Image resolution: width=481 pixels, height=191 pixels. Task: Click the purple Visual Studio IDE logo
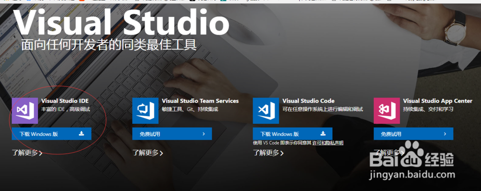tap(25, 111)
